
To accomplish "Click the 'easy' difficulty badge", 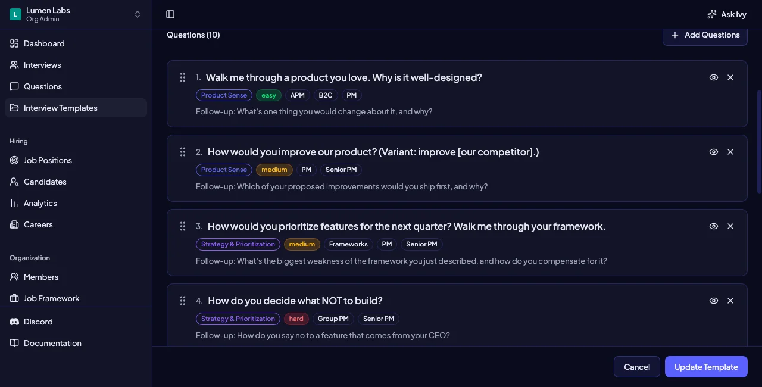I will coord(268,95).
